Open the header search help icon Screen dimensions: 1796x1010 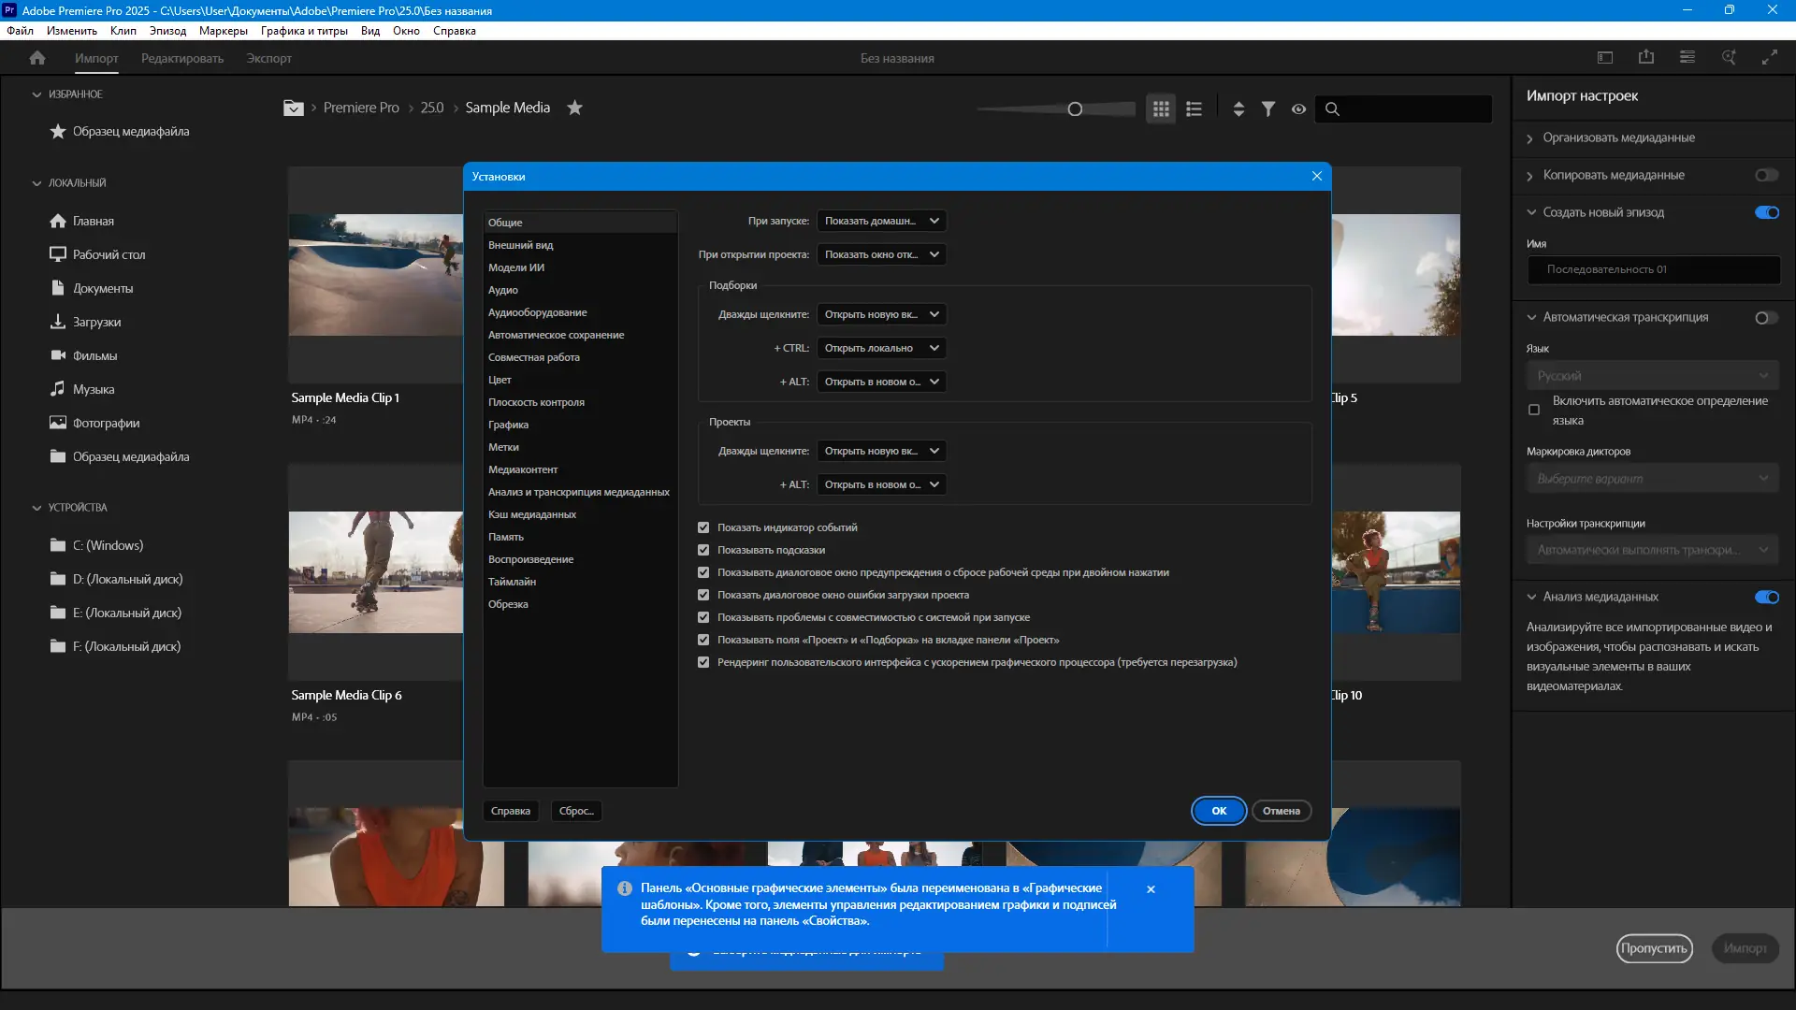point(1729,58)
